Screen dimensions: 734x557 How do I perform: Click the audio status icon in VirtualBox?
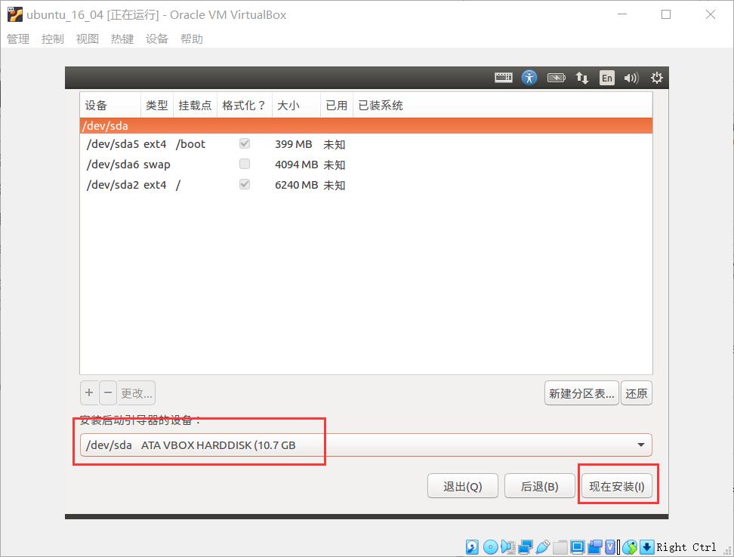coord(508,546)
